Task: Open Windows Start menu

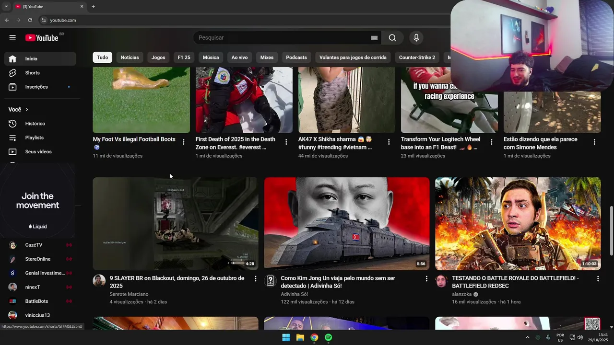Action: [286, 337]
